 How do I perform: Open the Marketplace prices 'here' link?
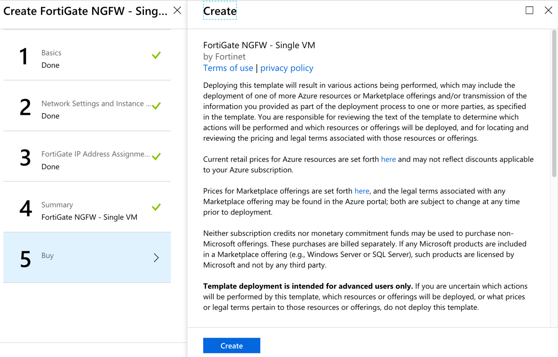pyautogui.click(x=362, y=191)
